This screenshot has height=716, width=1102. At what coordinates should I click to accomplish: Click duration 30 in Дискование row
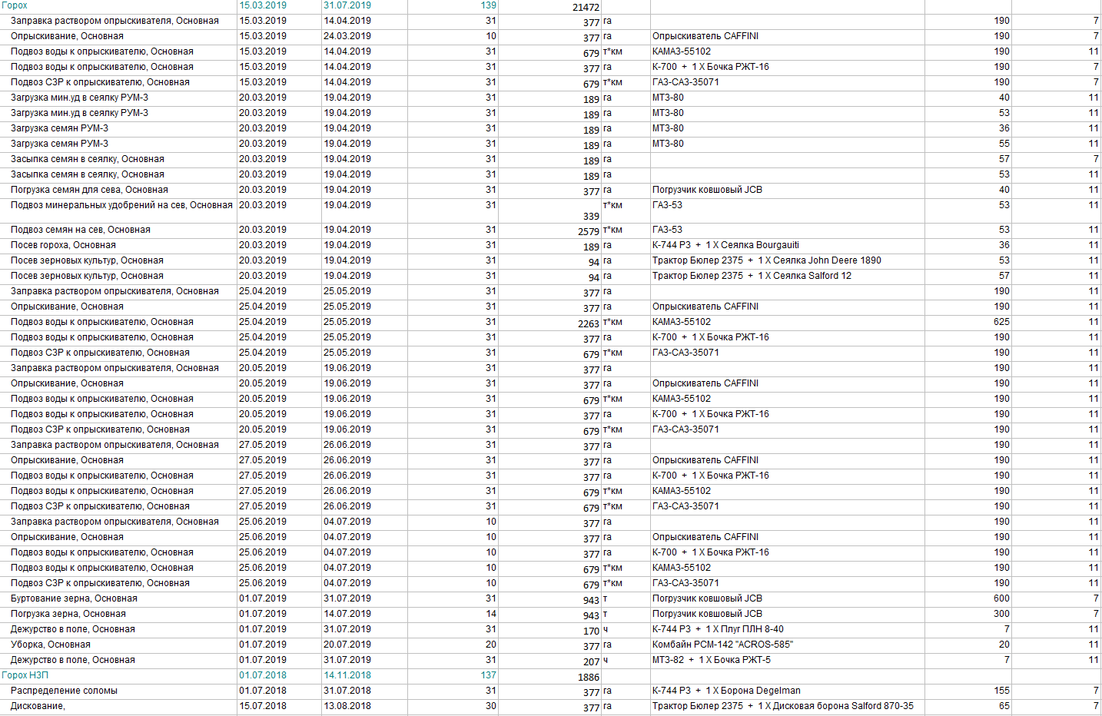(491, 706)
